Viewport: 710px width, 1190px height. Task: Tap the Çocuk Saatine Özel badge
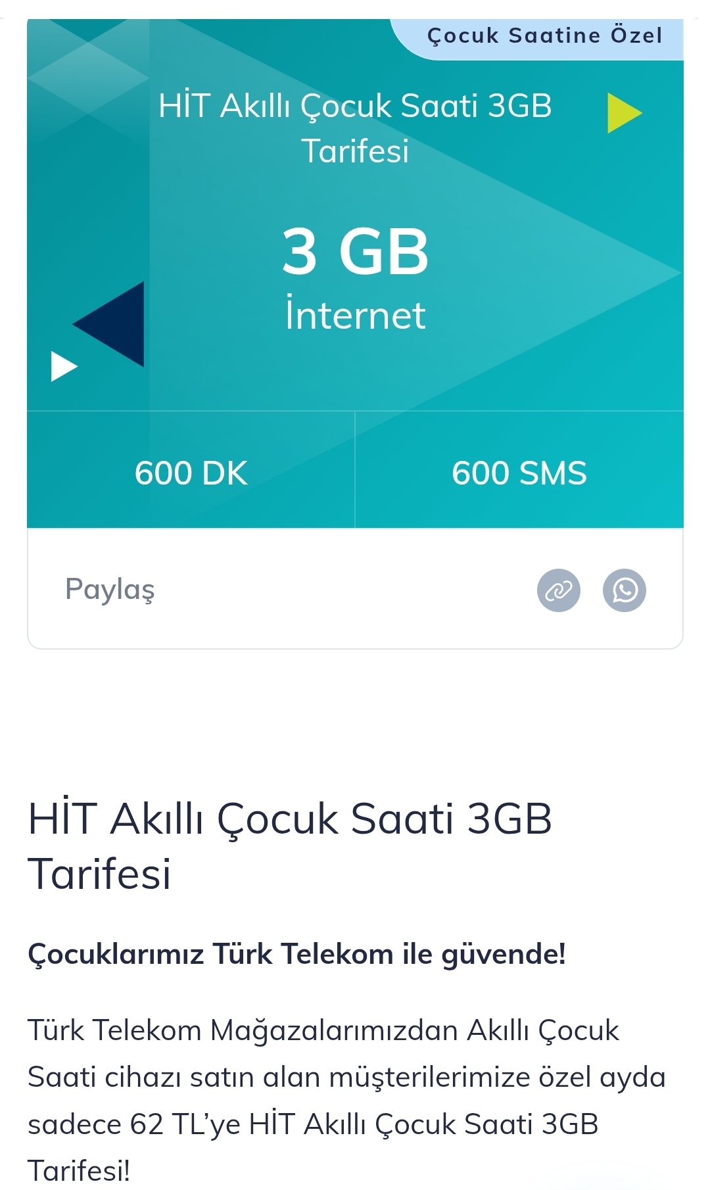click(544, 36)
